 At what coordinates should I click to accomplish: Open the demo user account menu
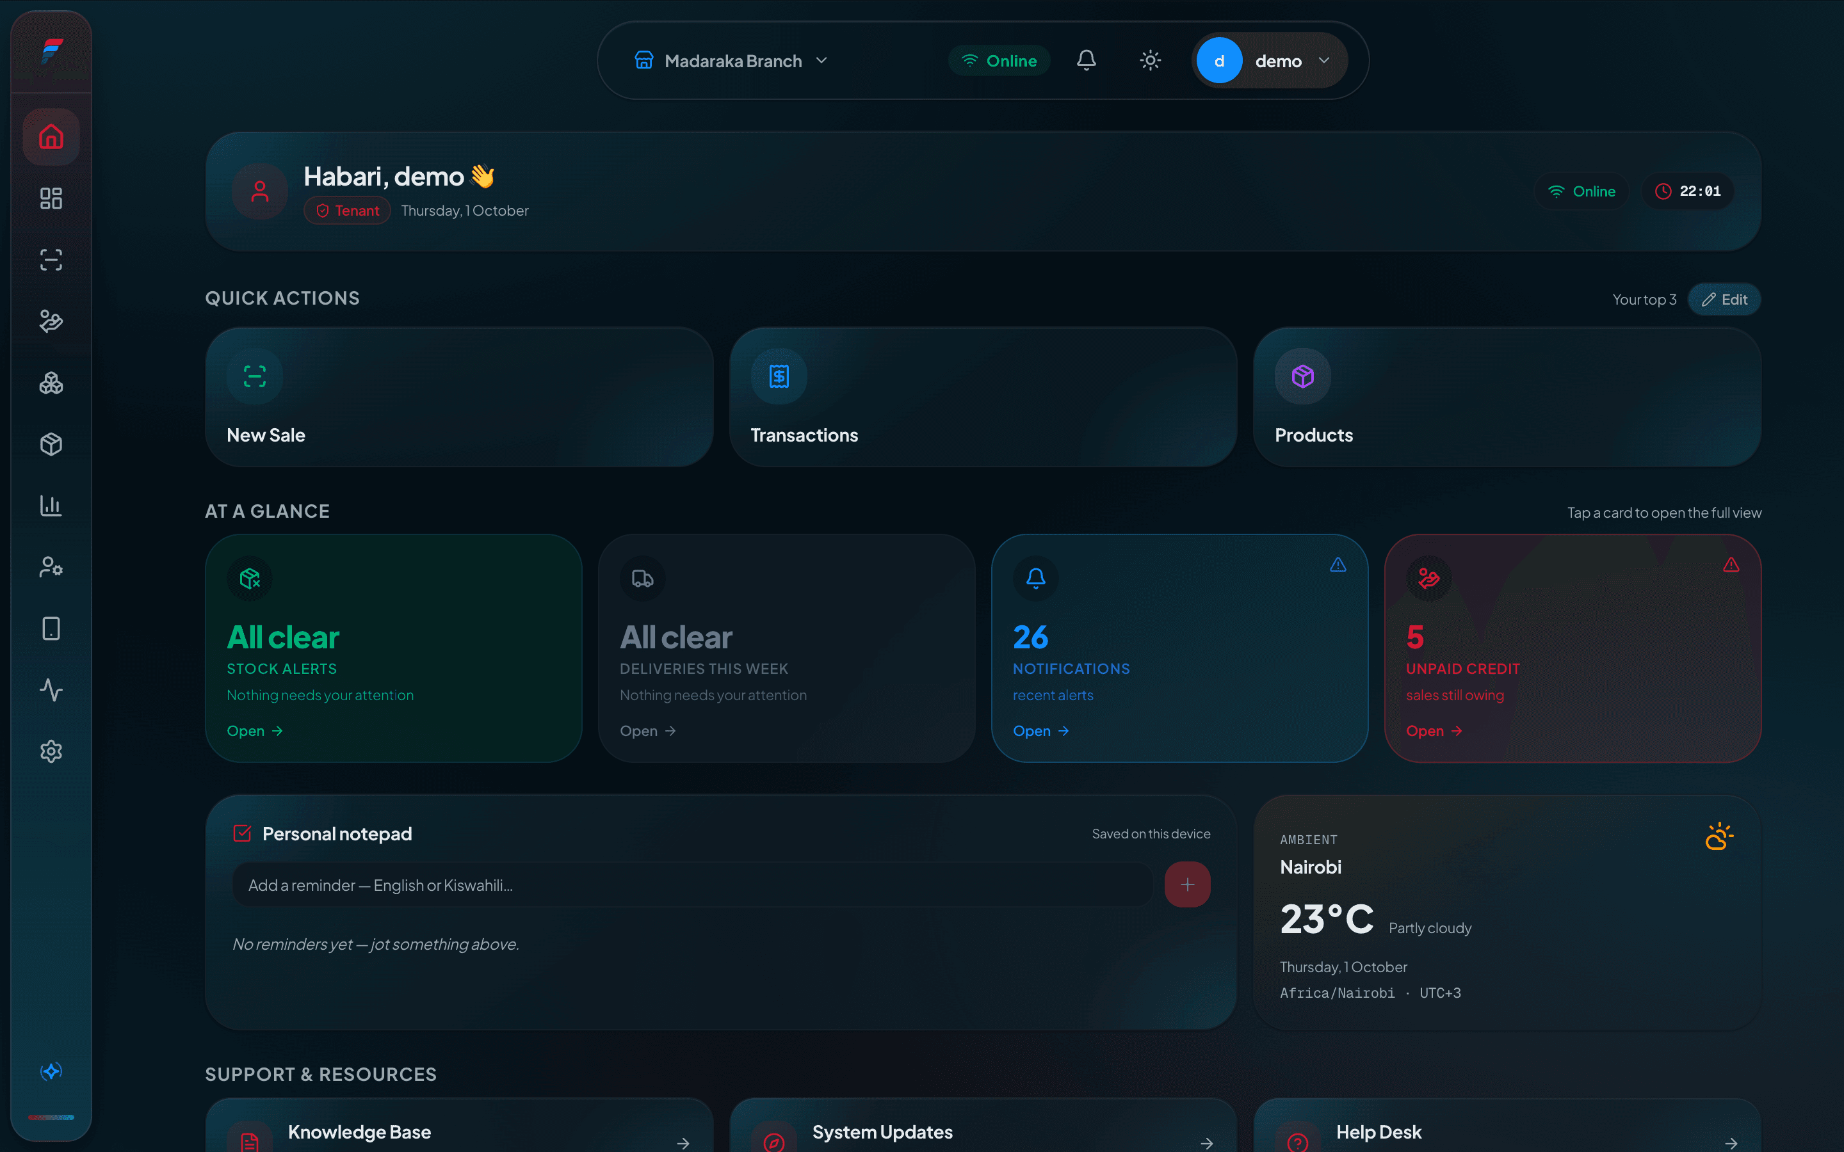coord(1268,60)
